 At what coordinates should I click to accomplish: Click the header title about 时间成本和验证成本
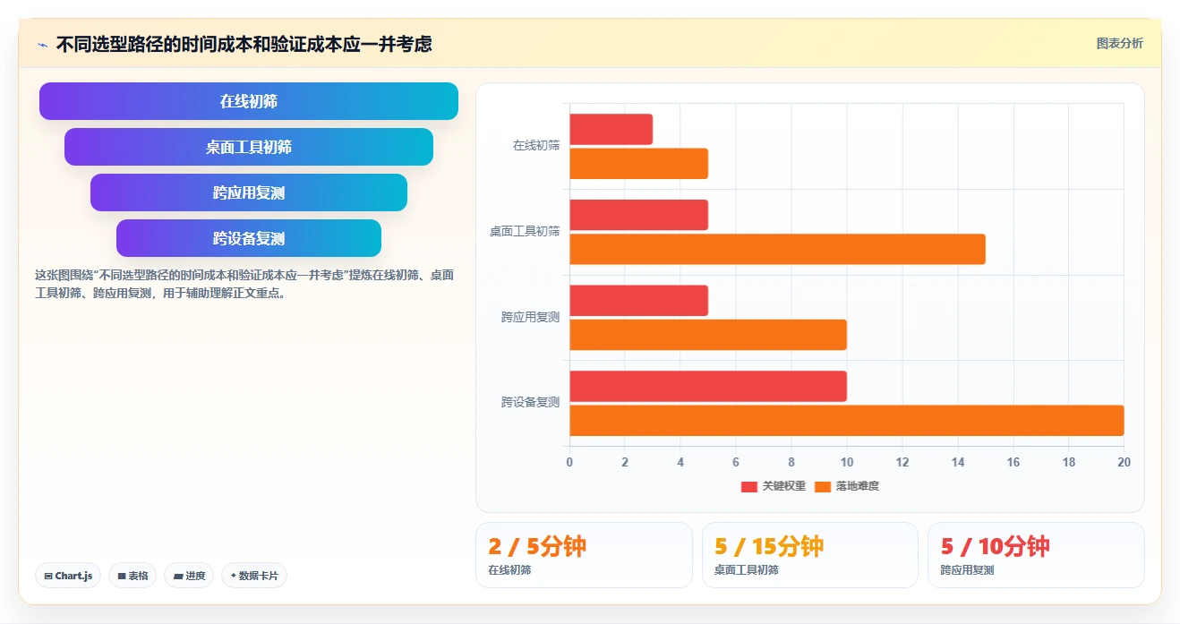tap(244, 44)
